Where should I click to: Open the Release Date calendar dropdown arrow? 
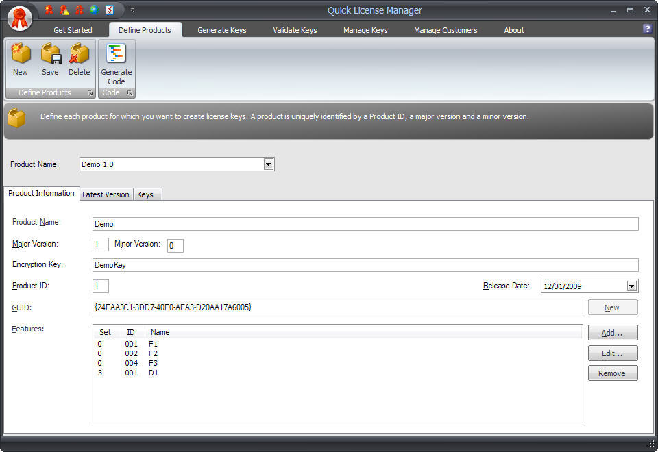631,286
